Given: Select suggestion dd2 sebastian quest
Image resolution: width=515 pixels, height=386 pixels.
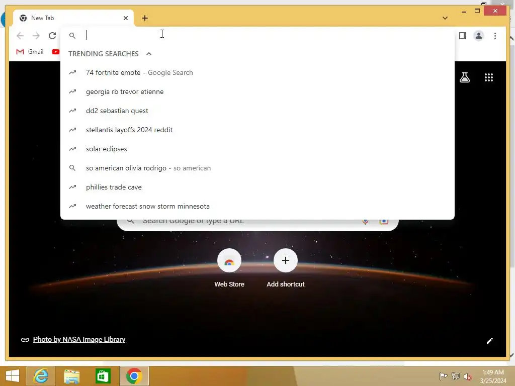Looking at the screenshot, I should click(x=257, y=111).
